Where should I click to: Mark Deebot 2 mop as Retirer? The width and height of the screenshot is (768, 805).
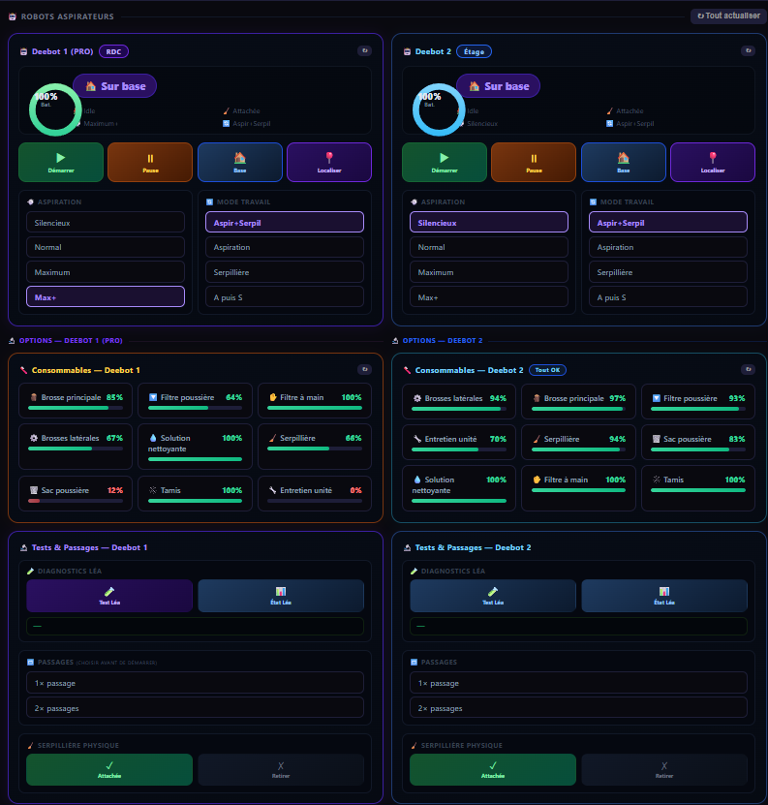click(664, 769)
